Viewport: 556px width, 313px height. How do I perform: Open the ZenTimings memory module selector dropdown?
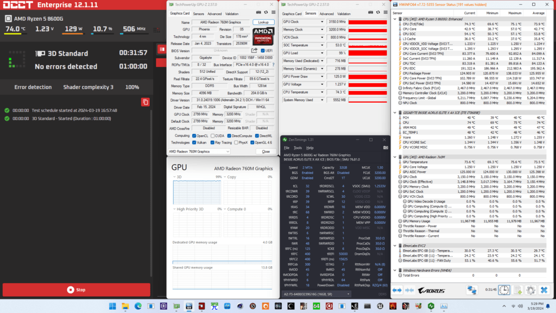(317, 294)
